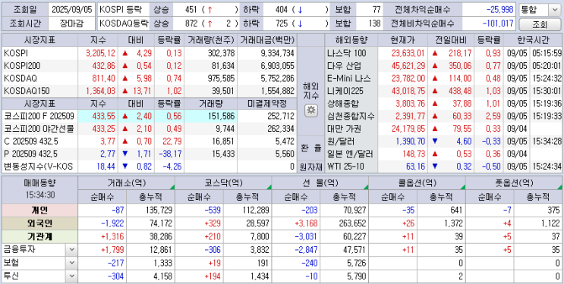The height and width of the screenshot is (284, 564).
Task: Click the 개인 investor row label
Action: pos(39,210)
